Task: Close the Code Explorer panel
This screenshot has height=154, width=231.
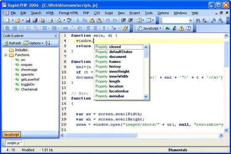Action: pyautogui.click(x=55, y=36)
